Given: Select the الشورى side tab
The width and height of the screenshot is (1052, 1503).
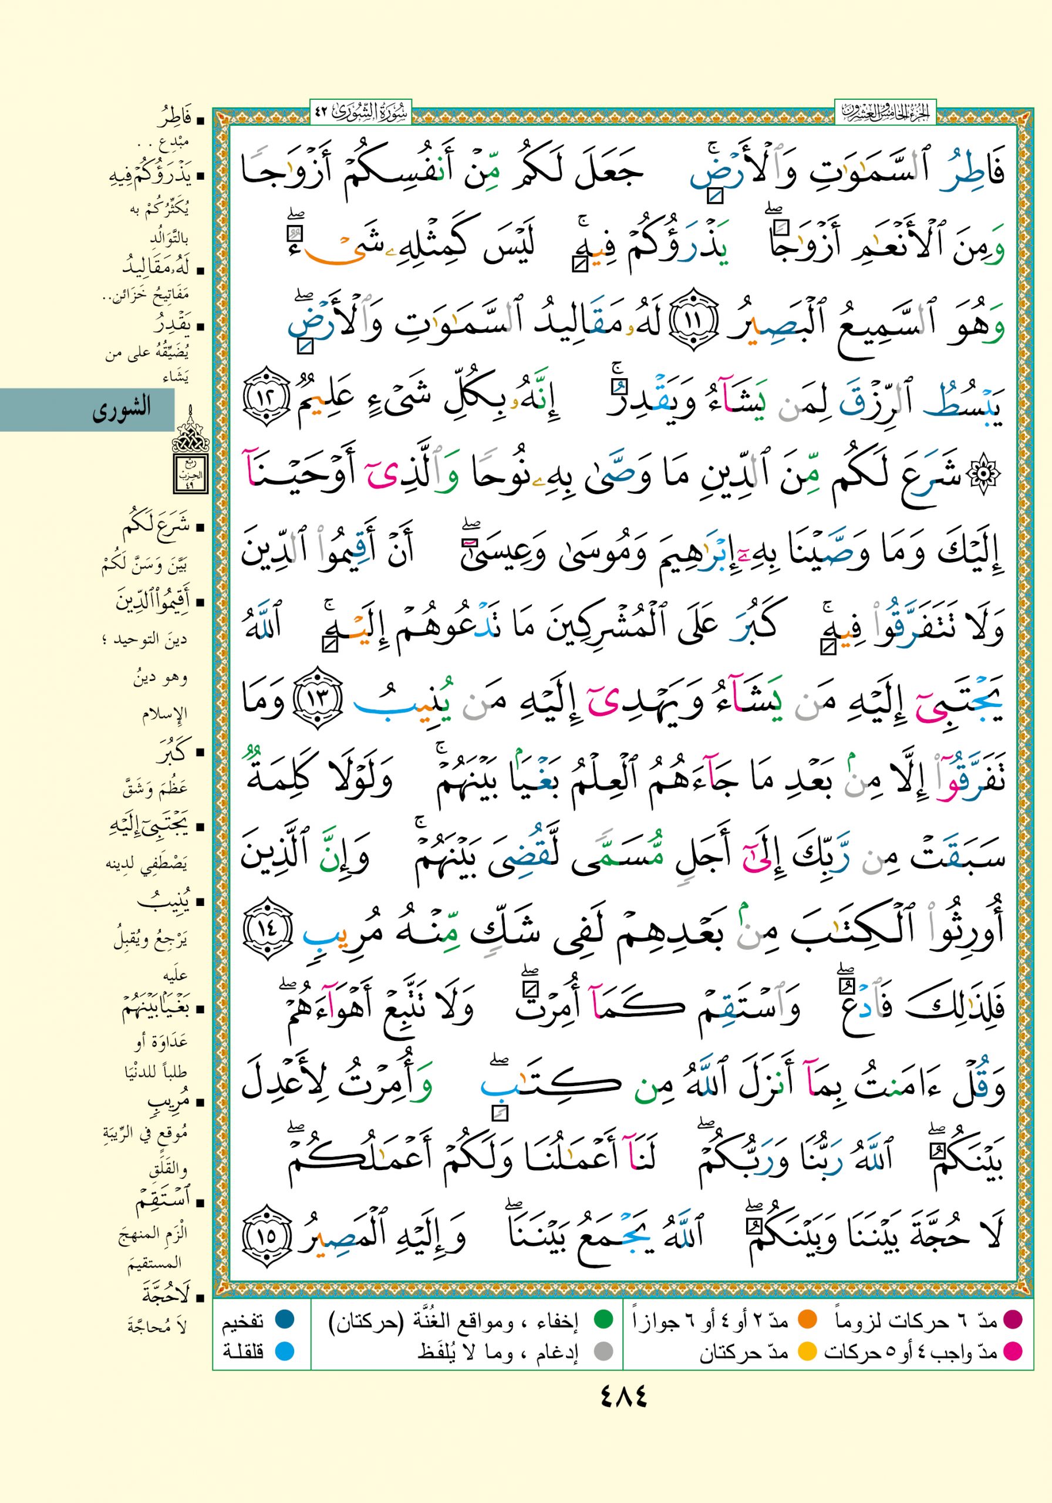Looking at the screenshot, I should pos(87,410).
